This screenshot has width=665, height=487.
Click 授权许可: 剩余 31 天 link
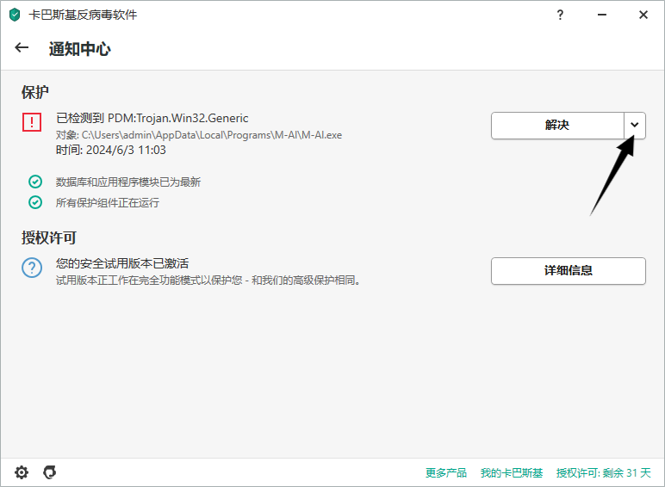(x=603, y=472)
